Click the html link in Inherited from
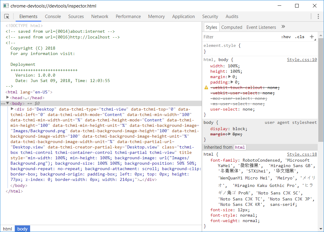This screenshot has height=232, width=324. [240, 147]
